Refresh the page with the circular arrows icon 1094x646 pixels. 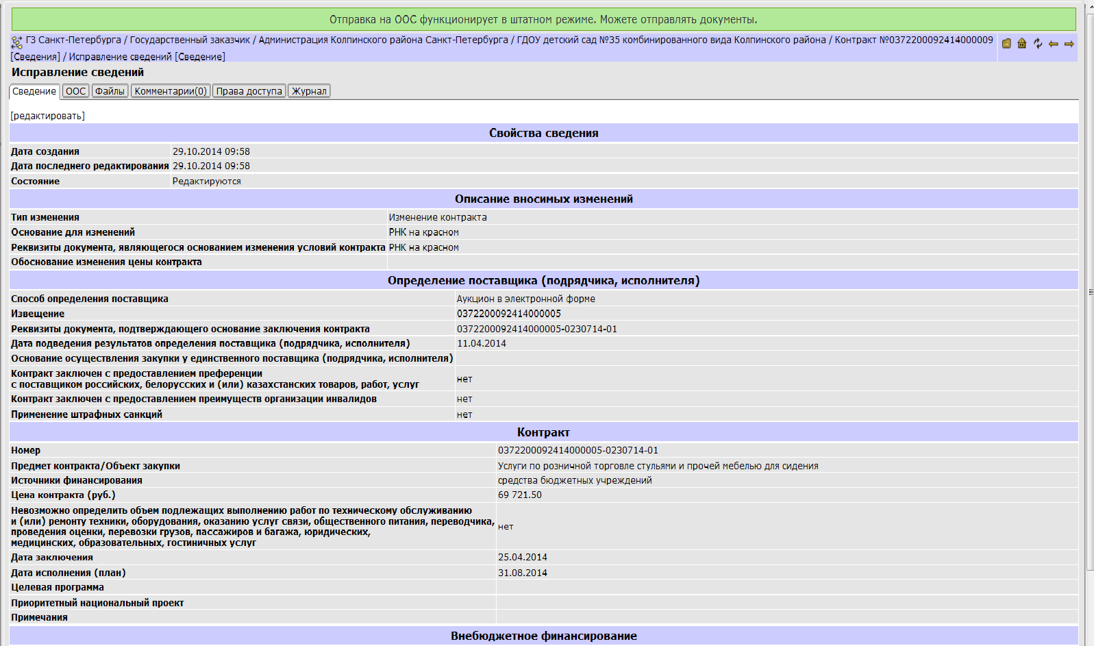pyautogui.click(x=1038, y=43)
